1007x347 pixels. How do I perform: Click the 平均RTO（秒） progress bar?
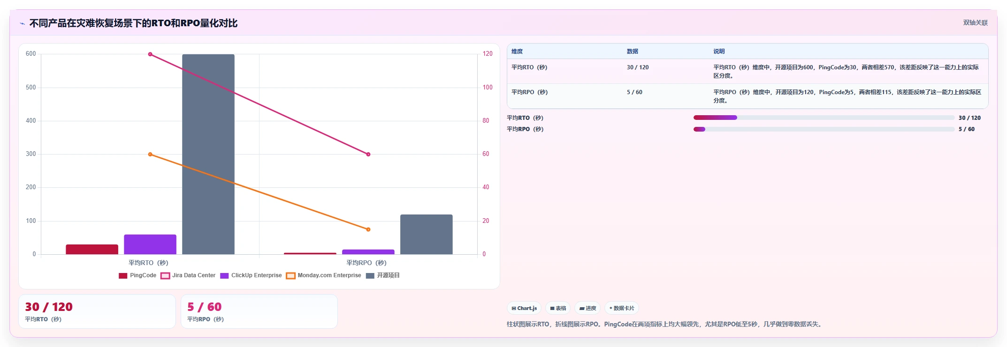[x=824, y=118]
